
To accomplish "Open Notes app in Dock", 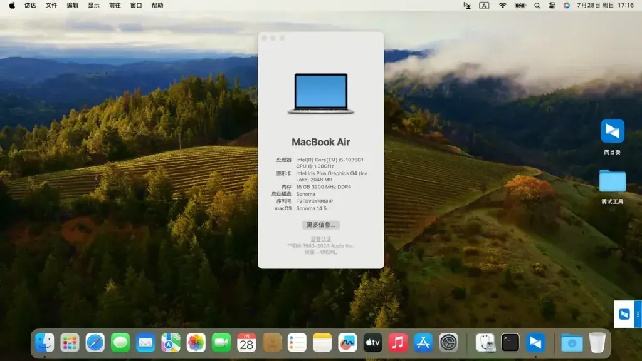I will point(322,342).
